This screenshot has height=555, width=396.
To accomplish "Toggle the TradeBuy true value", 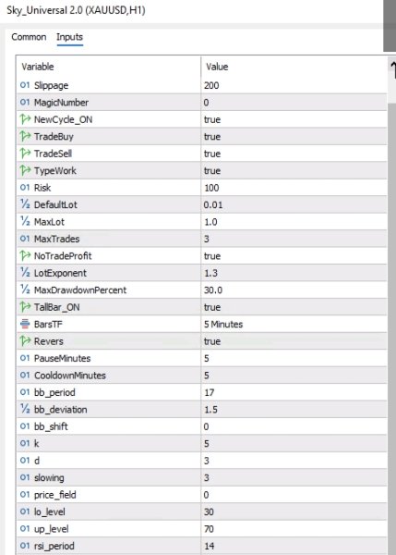I will coord(294,137).
